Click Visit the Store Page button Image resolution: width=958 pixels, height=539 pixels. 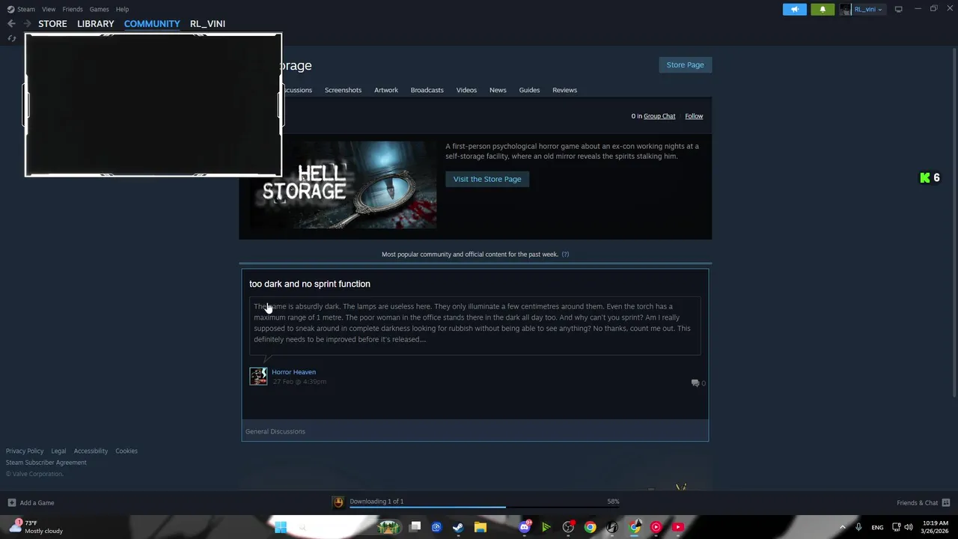pyautogui.click(x=487, y=179)
